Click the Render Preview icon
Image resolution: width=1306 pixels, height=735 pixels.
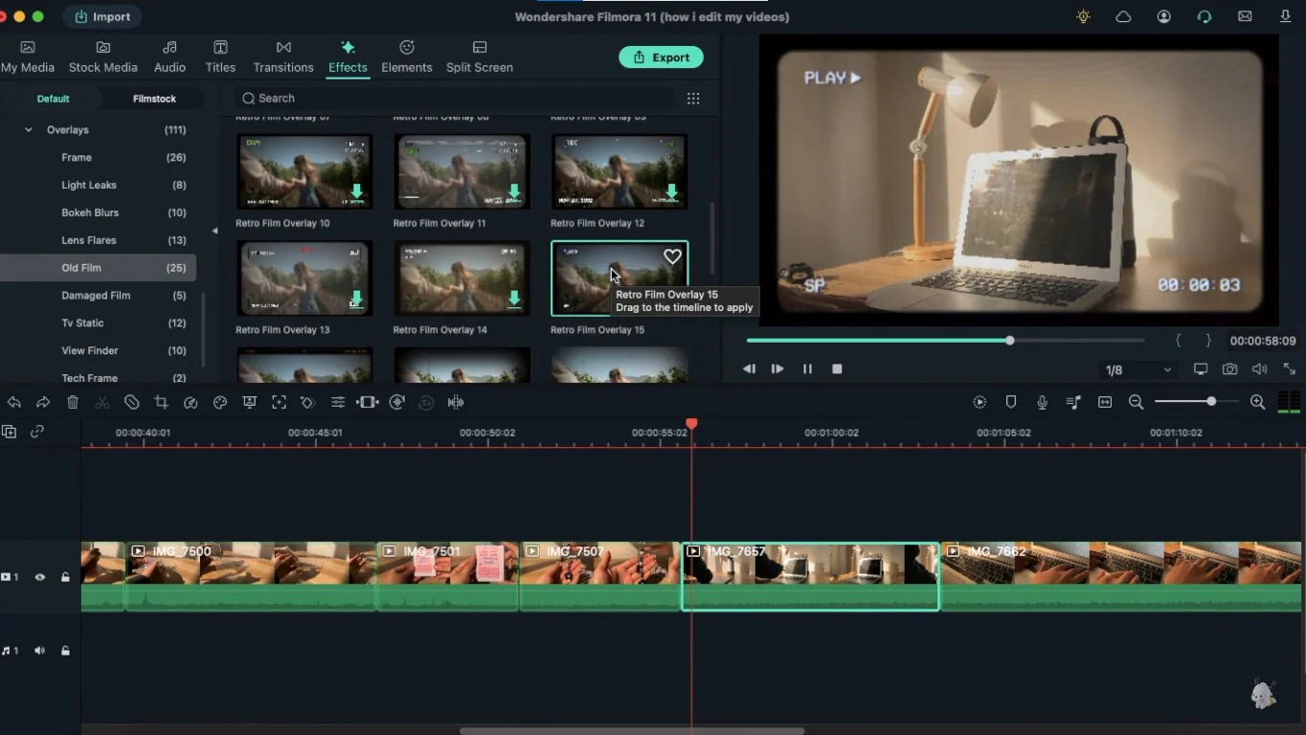coord(979,403)
